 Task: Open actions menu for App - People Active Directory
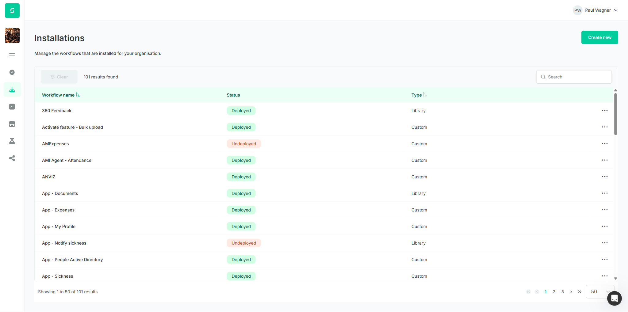tap(605, 260)
